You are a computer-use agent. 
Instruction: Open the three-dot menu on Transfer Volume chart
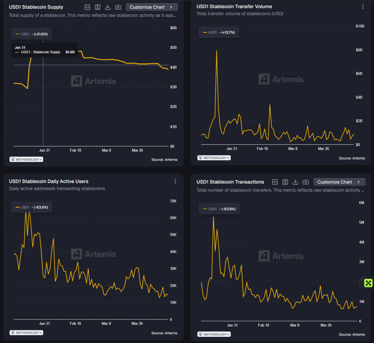click(x=363, y=7)
